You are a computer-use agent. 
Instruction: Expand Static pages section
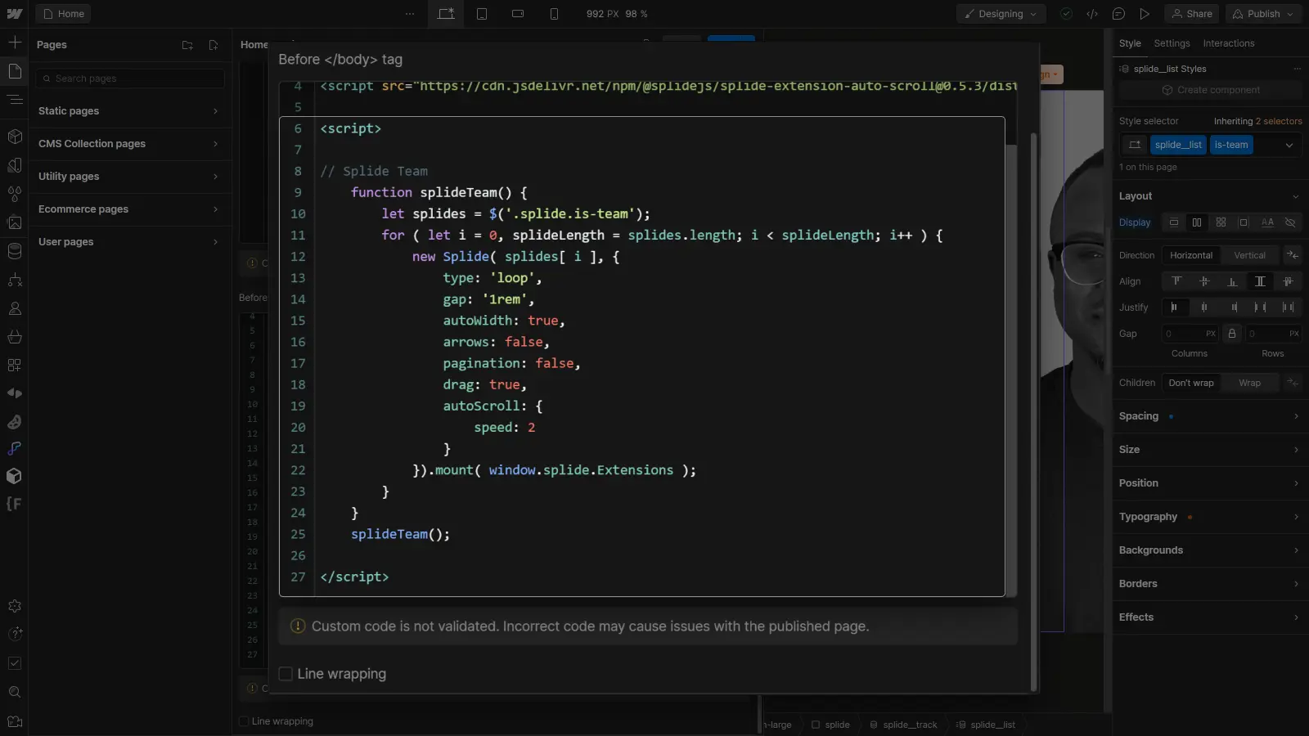click(x=128, y=111)
